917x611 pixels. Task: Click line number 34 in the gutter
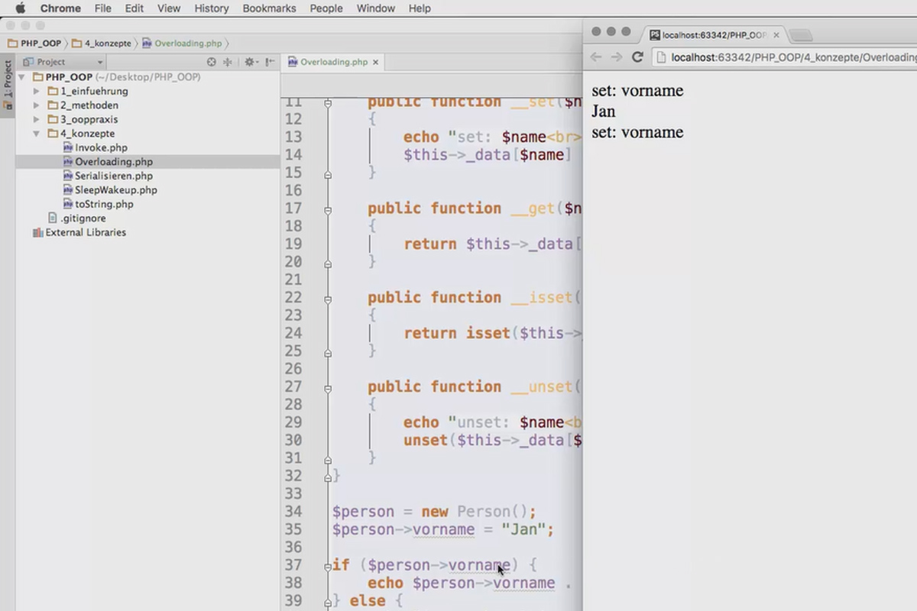[293, 512]
